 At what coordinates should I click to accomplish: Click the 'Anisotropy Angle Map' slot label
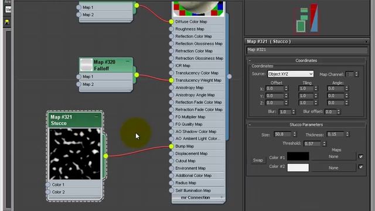click(195, 95)
